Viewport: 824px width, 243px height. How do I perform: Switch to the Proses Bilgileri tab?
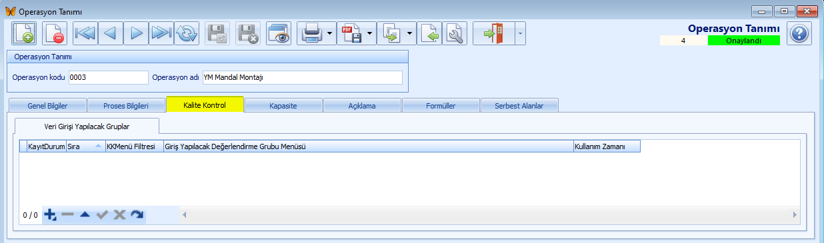(126, 105)
